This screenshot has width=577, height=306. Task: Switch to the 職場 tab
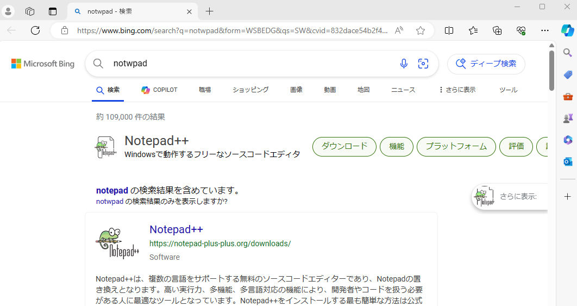click(x=205, y=90)
